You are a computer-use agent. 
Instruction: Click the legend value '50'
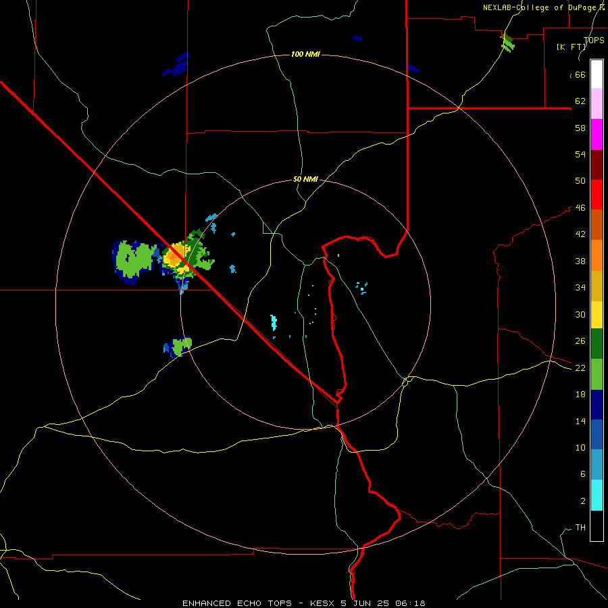pos(580,181)
